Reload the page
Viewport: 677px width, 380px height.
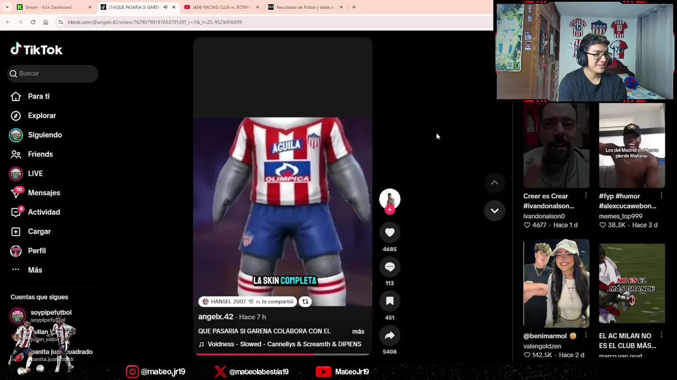(33, 22)
